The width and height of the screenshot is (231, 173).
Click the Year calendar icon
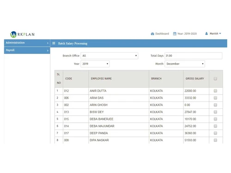(175, 34)
